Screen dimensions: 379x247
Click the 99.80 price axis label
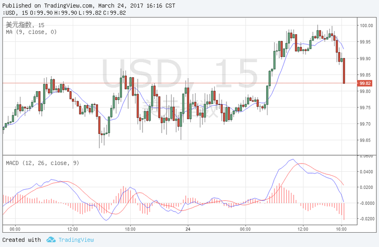pyautogui.click(x=365, y=91)
